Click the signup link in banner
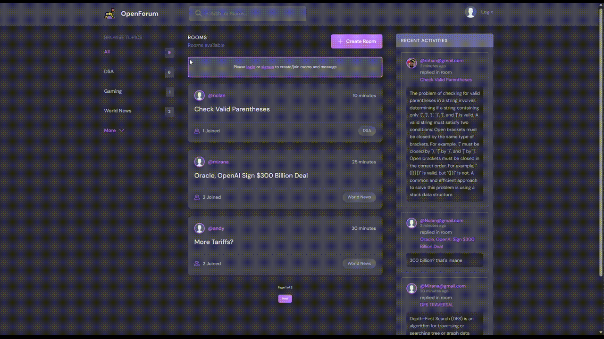This screenshot has height=339, width=604. [x=268, y=67]
